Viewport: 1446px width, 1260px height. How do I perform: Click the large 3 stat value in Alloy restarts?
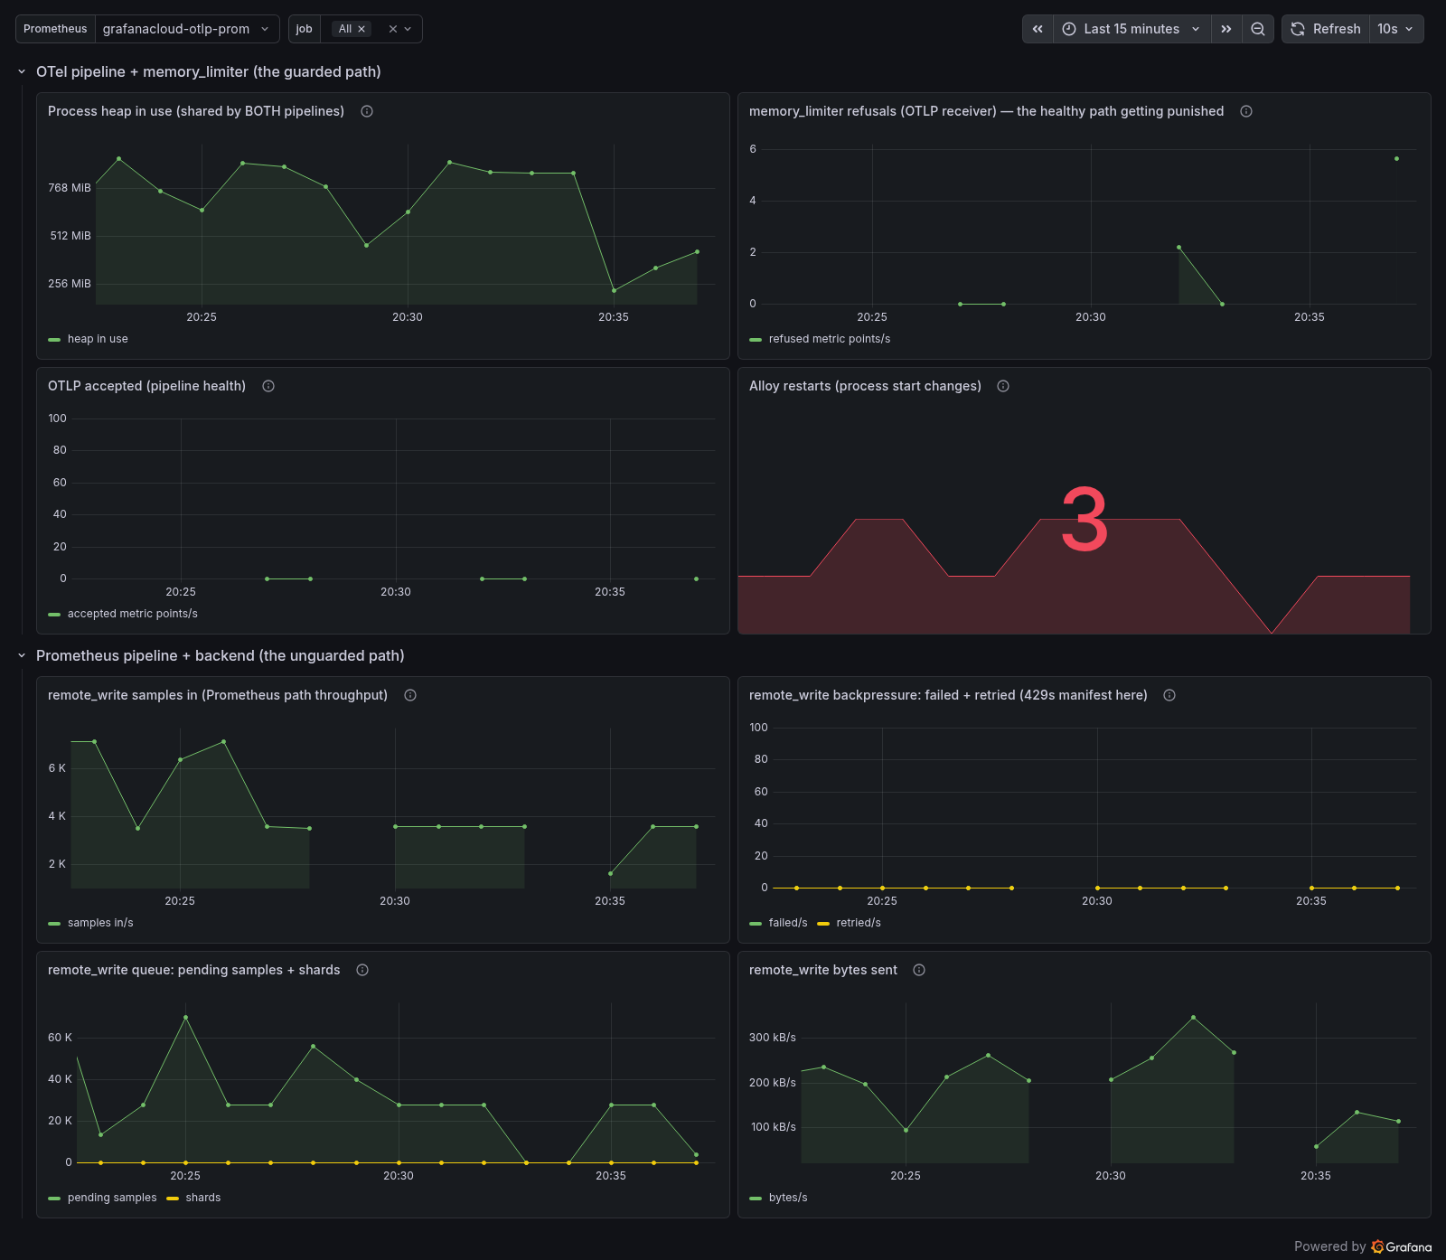pos(1084,520)
